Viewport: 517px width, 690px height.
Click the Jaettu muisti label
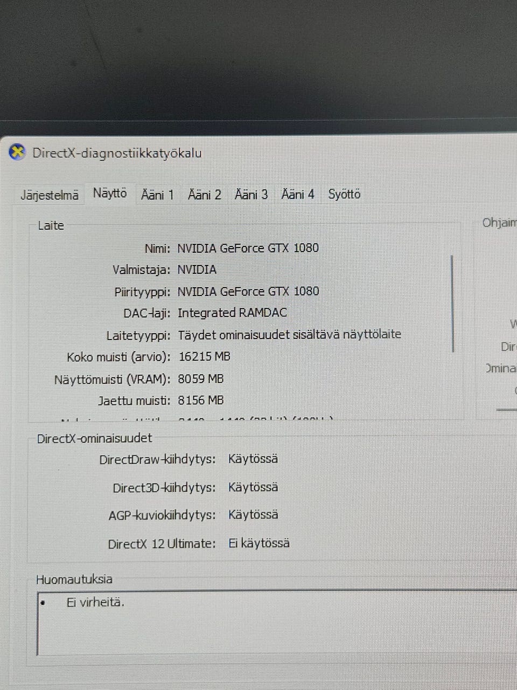coord(134,401)
